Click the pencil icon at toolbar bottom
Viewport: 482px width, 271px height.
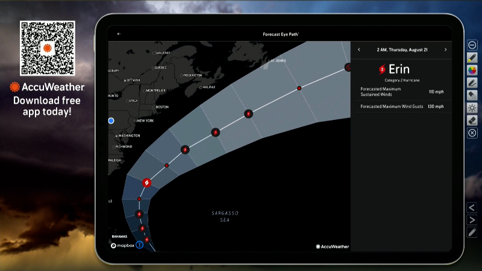click(472, 232)
